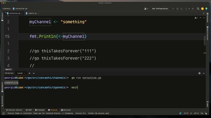
Task: Click the channels breadcrumb in navigation bar
Action: coord(7,9)
